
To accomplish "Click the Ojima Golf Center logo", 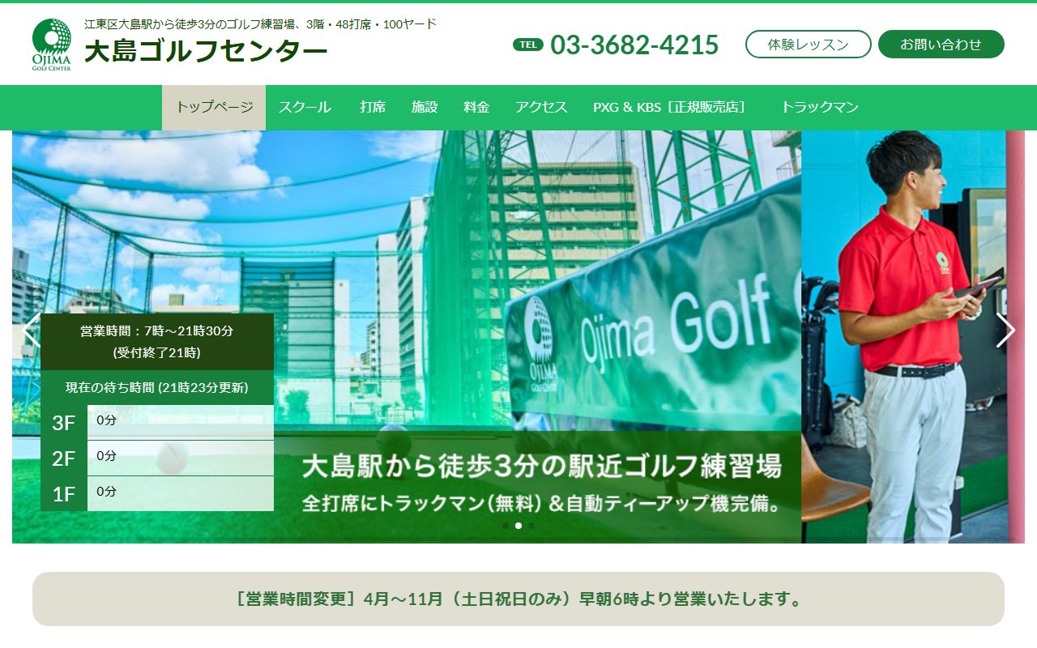I will click(x=52, y=45).
